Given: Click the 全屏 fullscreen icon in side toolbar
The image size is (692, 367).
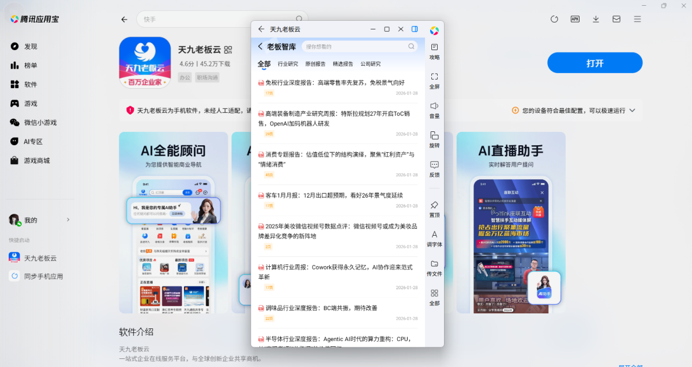Looking at the screenshot, I should 434,77.
